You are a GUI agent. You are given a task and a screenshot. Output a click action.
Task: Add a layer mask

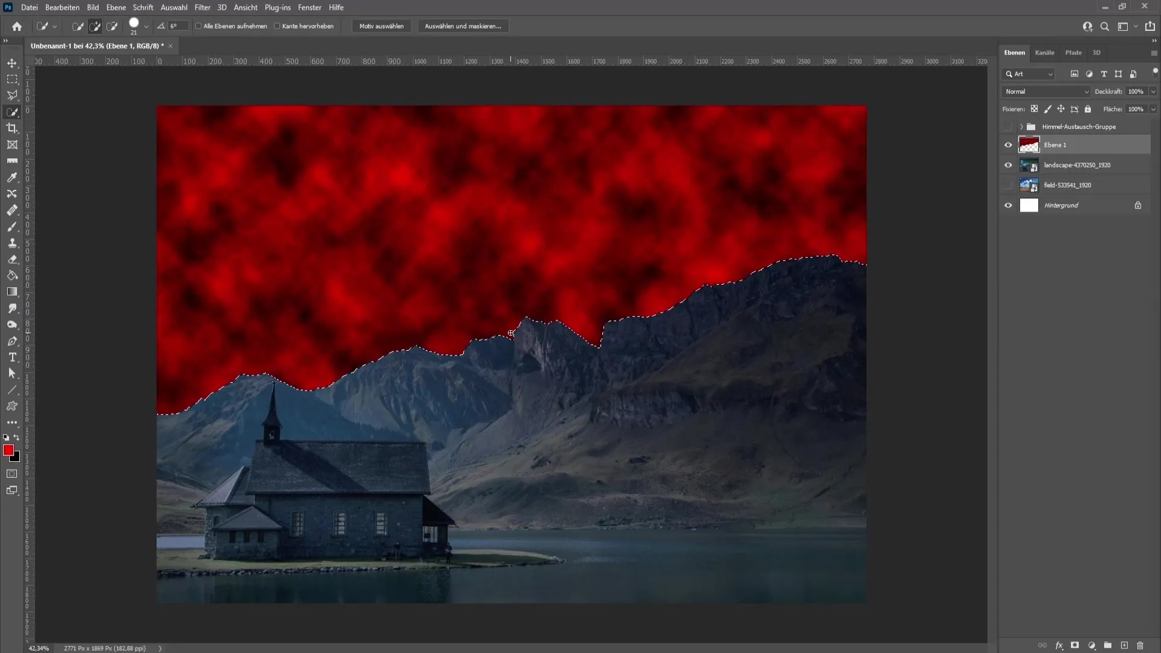click(1075, 645)
